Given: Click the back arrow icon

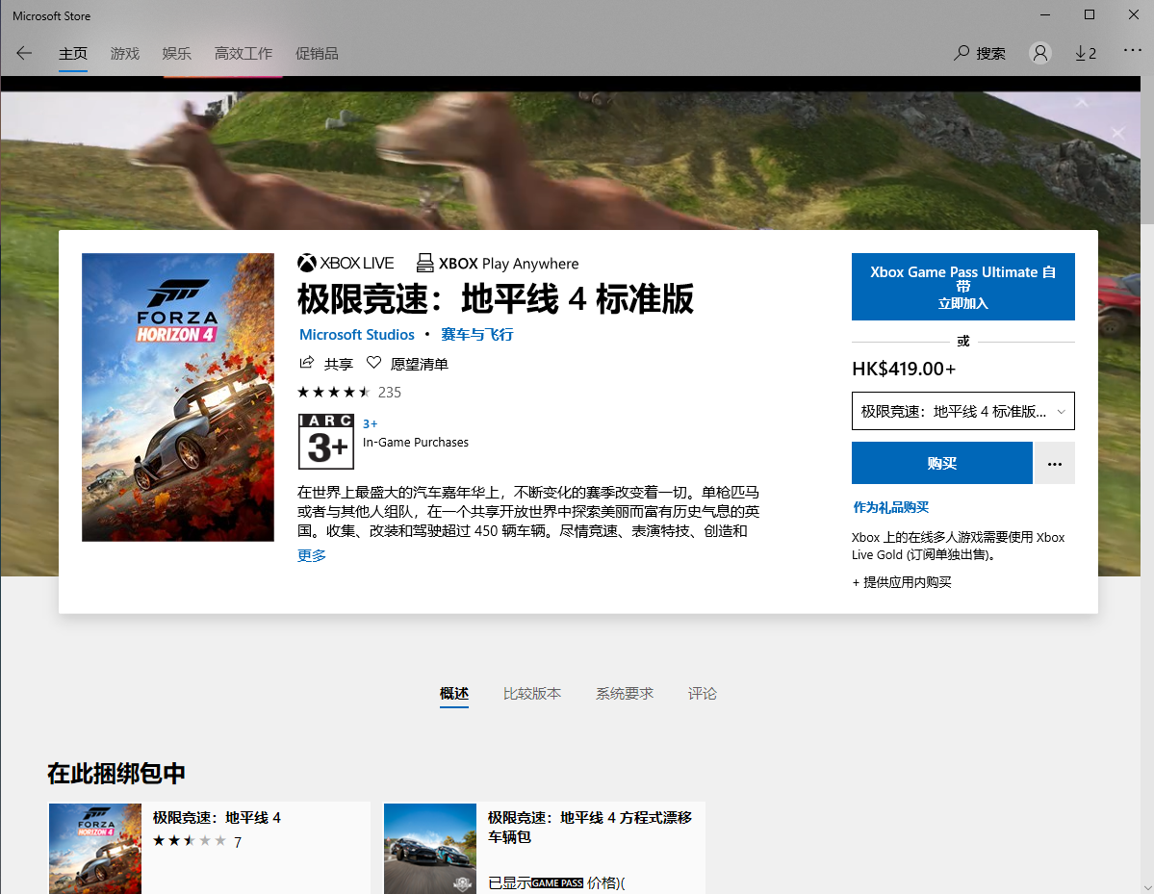Looking at the screenshot, I should coord(24,53).
